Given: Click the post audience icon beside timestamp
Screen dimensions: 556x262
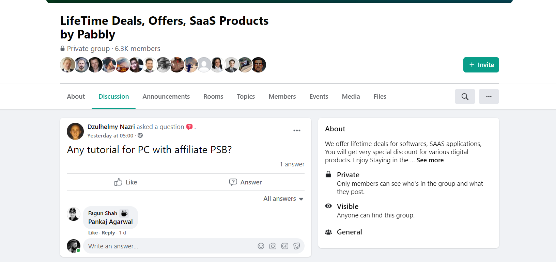Looking at the screenshot, I should pyautogui.click(x=140, y=135).
